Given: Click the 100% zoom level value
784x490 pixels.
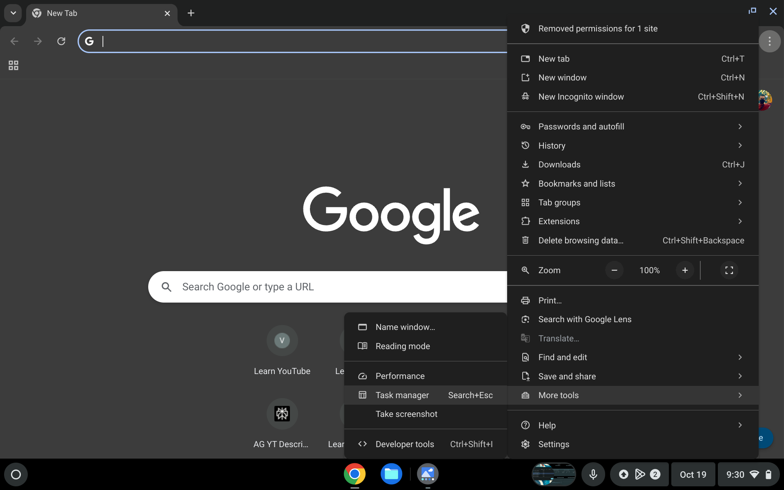Looking at the screenshot, I should coord(649,270).
